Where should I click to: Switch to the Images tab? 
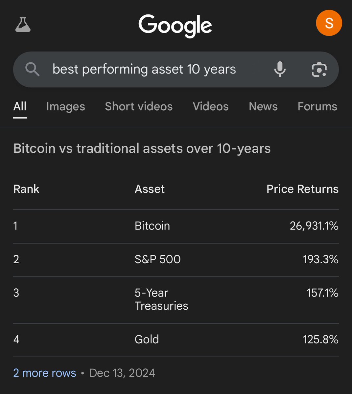tap(66, 106)
